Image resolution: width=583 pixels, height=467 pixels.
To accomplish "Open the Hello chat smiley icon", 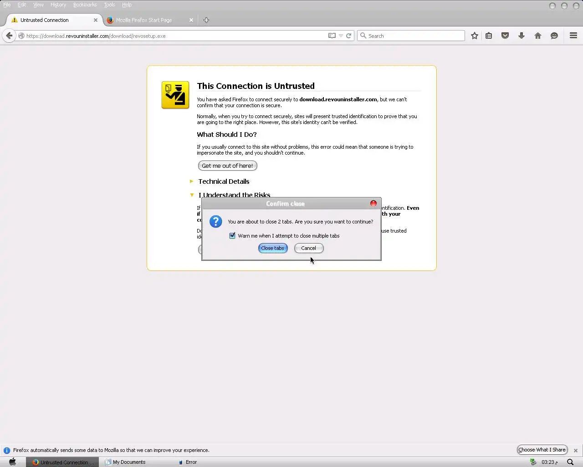I will click(554, 36).
